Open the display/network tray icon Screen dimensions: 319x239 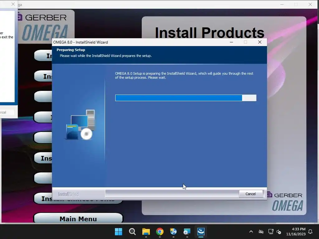(271, 232)
